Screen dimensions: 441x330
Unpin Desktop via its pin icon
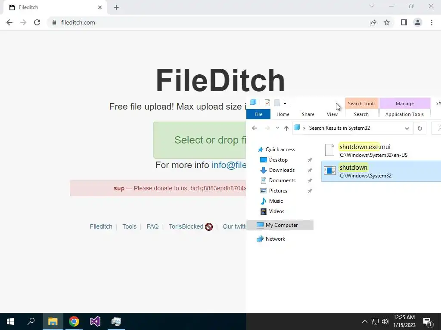[310, 160]
